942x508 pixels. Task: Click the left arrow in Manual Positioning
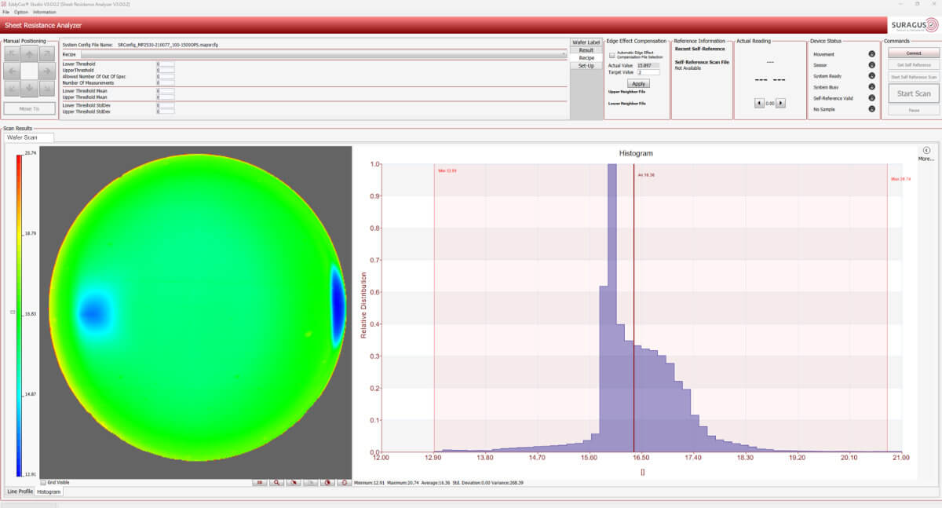tap(13, 71)
